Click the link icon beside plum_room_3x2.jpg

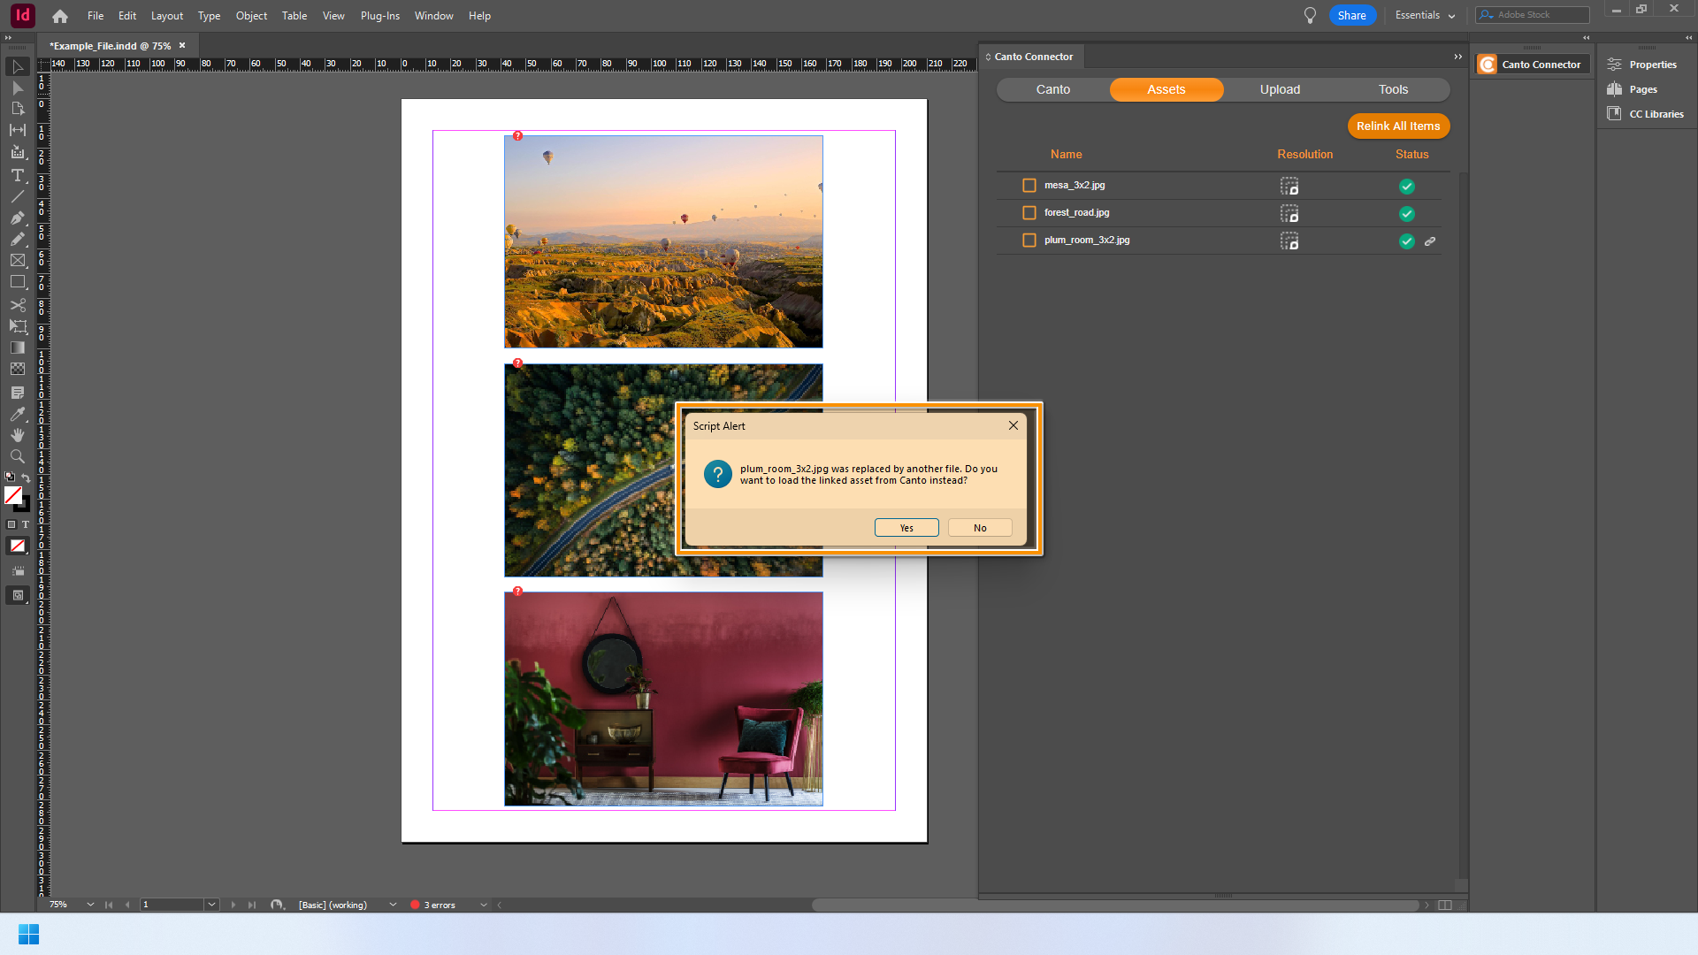(x=1430, y=241)
